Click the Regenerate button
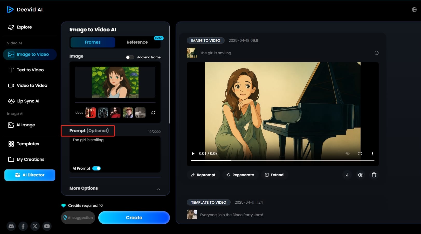Screen dimensions: 421x234 pyautogui.click(x=240, y=175)
